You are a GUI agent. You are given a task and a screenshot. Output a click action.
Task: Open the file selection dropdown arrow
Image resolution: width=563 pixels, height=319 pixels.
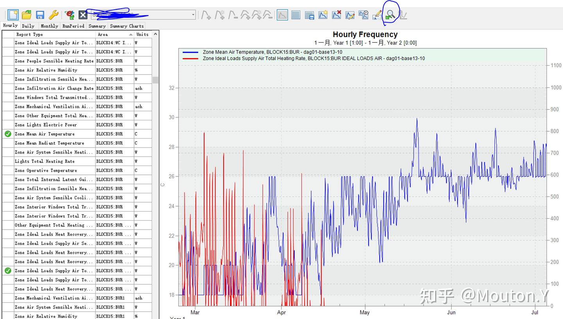[193, 15]
